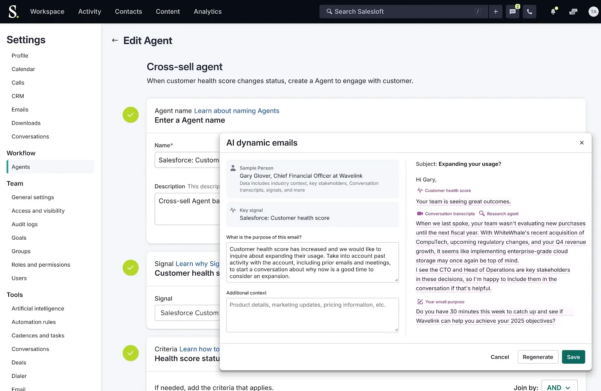Click the Research agent magnifier icon
The height and width of the screenshot is (391, 601).
click(482, 213)
